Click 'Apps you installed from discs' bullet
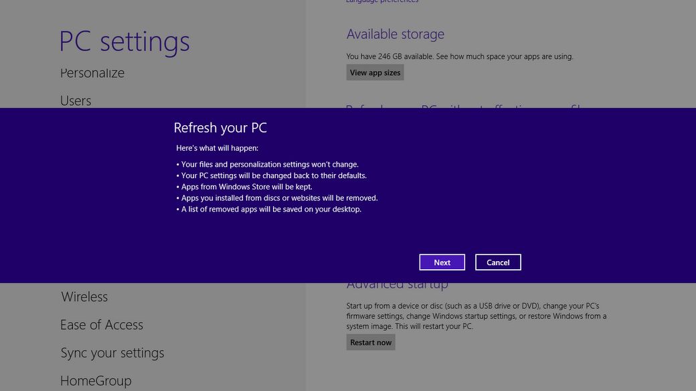Screen dimensions: 696x391 click(277, 198)
